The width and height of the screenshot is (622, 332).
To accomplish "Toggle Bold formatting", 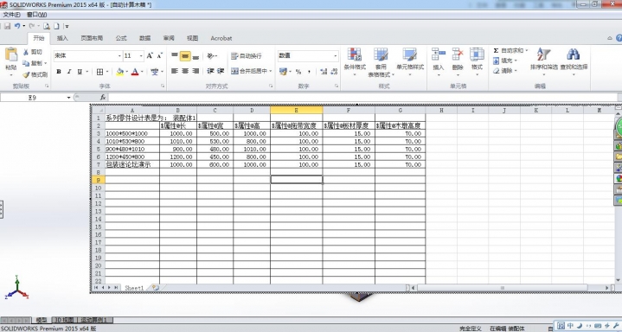I will [x=59, y=72].
